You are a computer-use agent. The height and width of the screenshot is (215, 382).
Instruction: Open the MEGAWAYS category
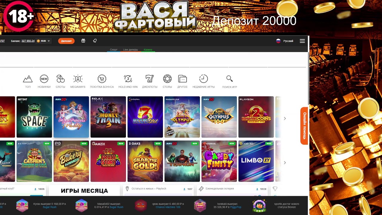click(x=78, y=81)
